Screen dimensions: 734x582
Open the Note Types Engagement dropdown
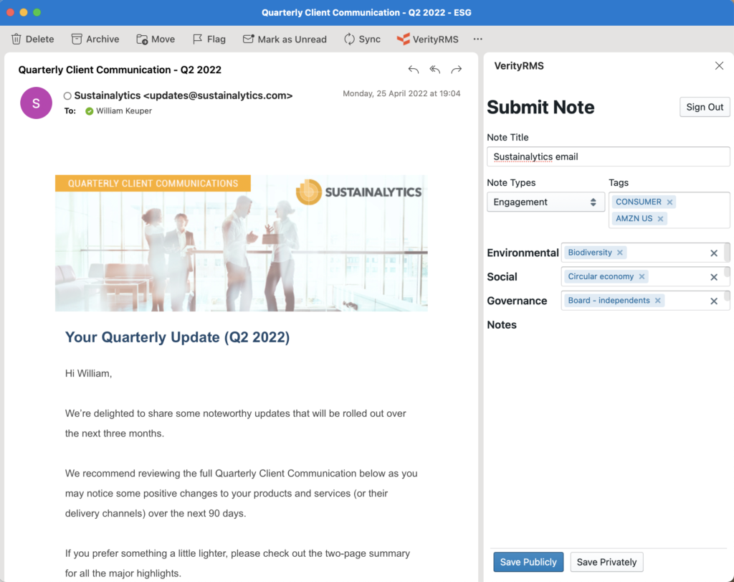pyautogui.click(x=545, y=202)
